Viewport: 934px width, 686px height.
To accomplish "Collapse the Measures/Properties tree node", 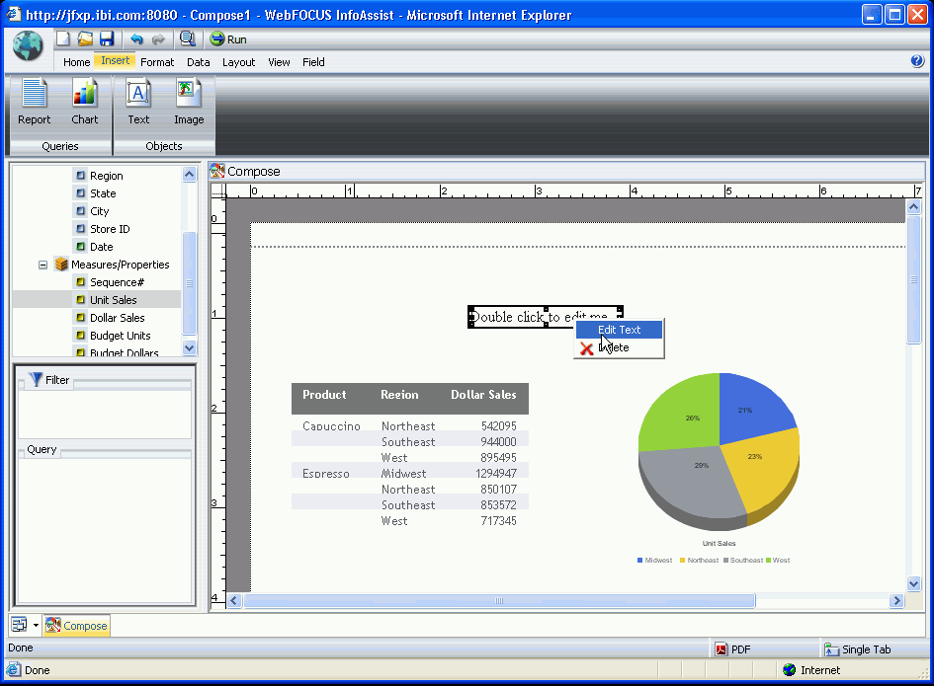I will tap(42, 265).
